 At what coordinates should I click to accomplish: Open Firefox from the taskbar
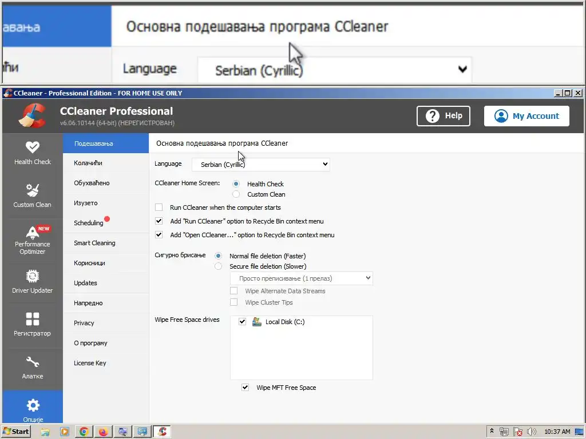[103, 432]
